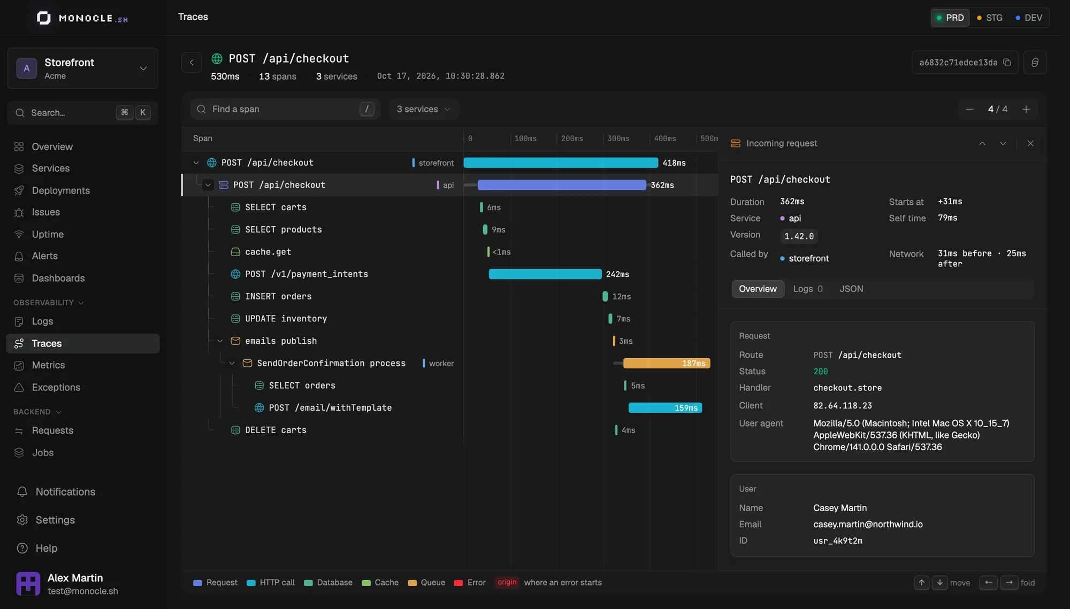Viewport: 1070px width, 609px height.
Task: Open the Alerts page
Action: pyautogui.click(x=83, y=256)
